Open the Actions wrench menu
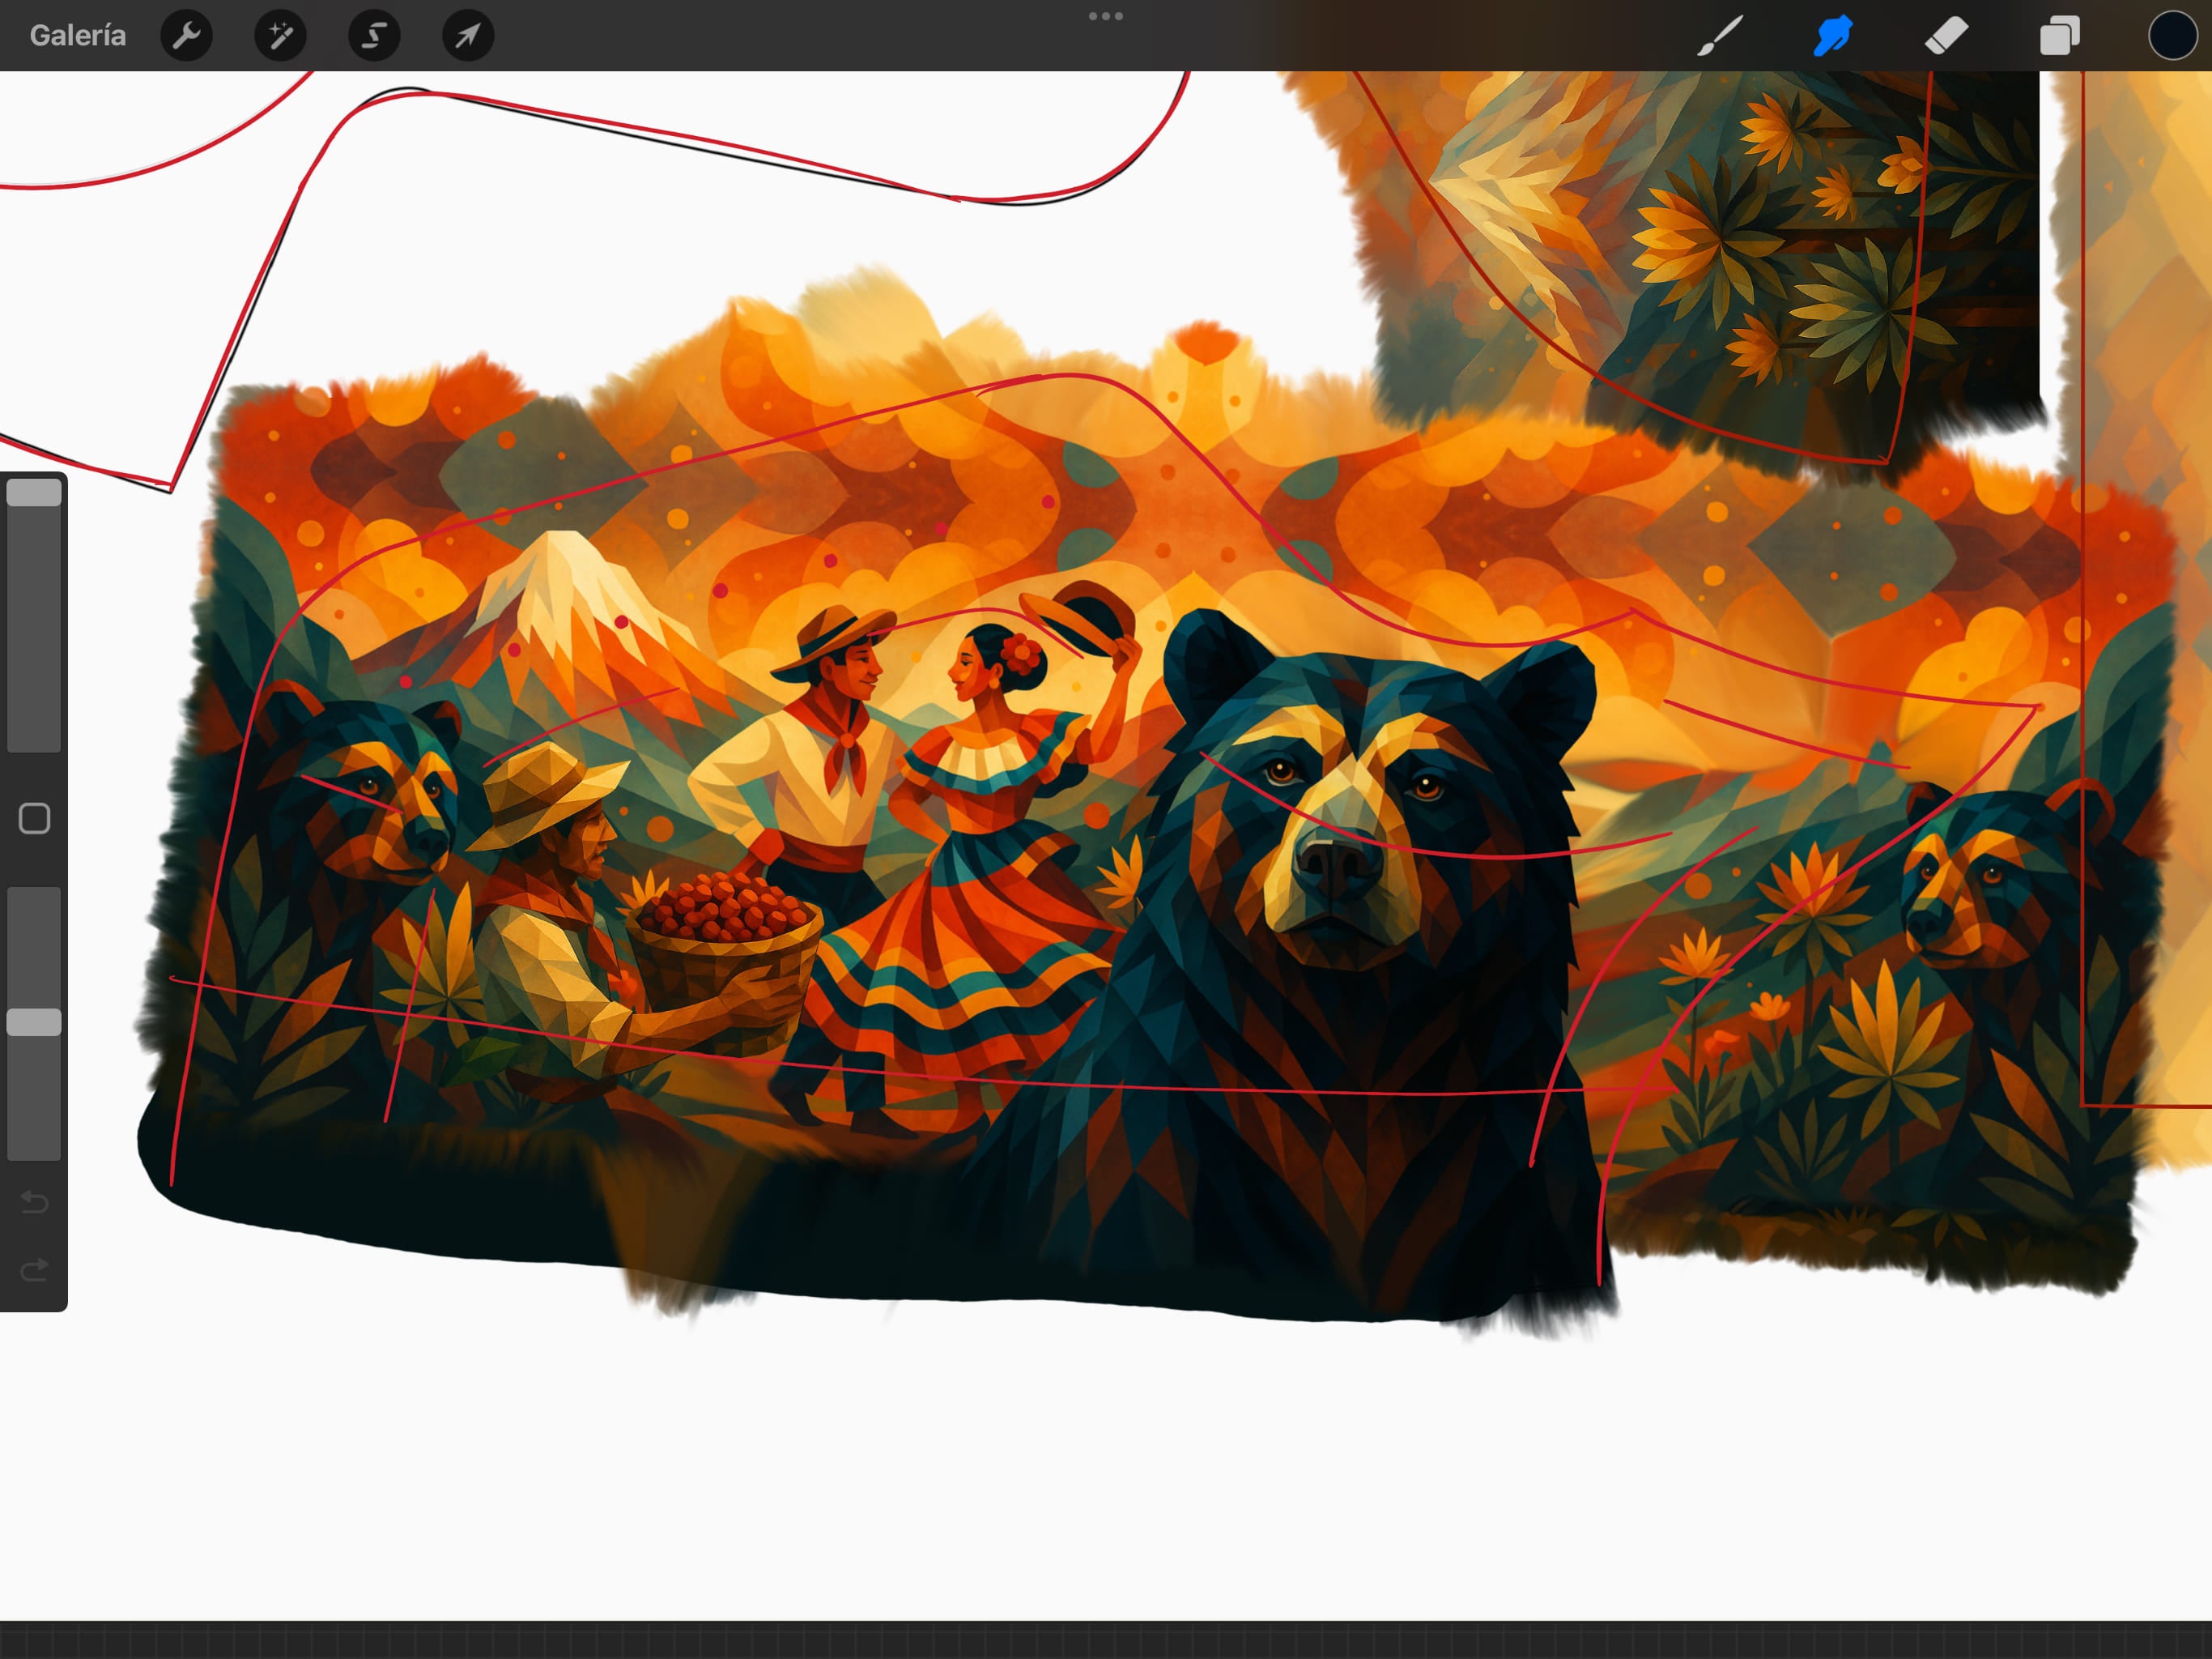The height and width of the screenshot is (1659, 2212). pyautogui.click(x=187, y=36)
